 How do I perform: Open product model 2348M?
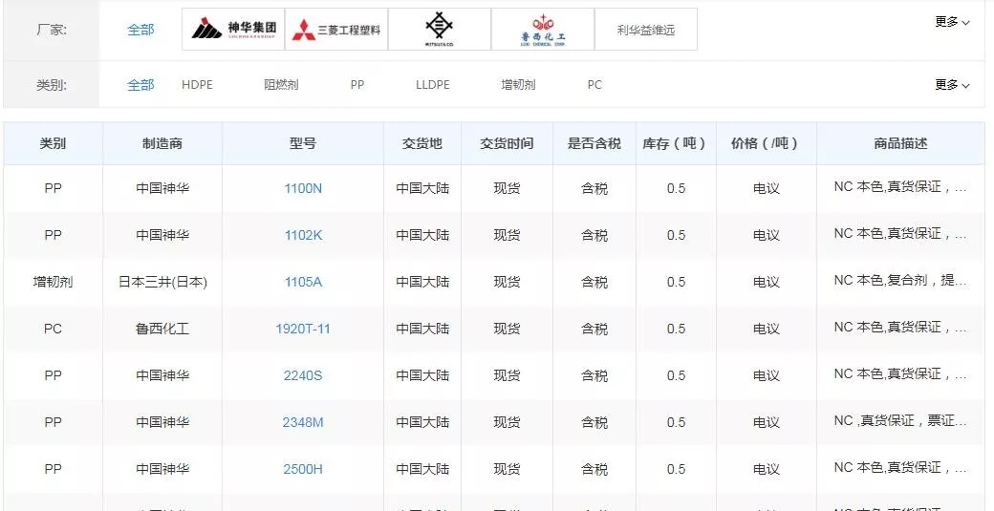pyautogui.click(x=303, y=422)
